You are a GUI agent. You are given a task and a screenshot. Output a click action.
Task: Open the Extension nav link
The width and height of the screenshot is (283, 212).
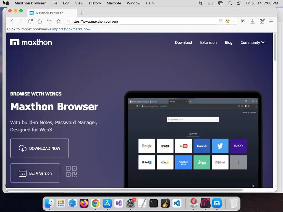[208, 43]
